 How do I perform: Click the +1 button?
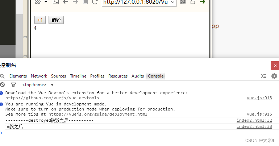coord(40,20)
